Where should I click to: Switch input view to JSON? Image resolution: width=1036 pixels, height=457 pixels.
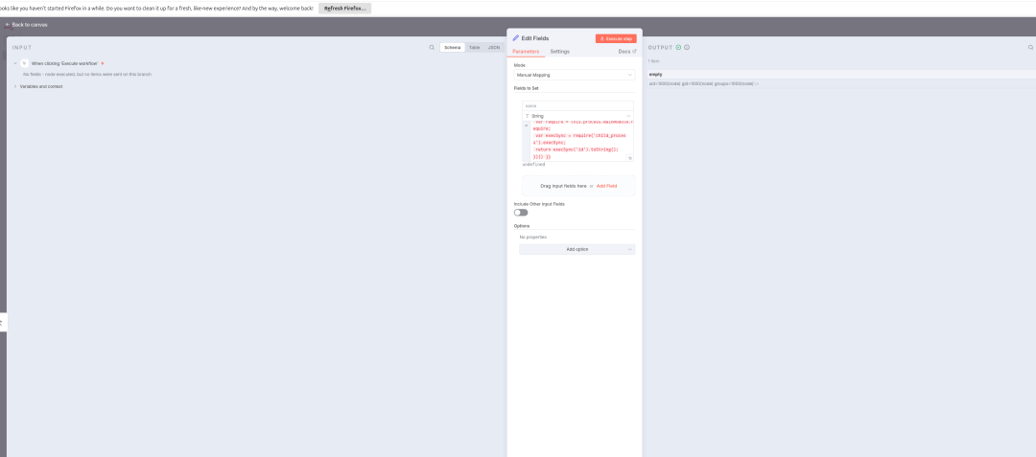click(493, 47)
